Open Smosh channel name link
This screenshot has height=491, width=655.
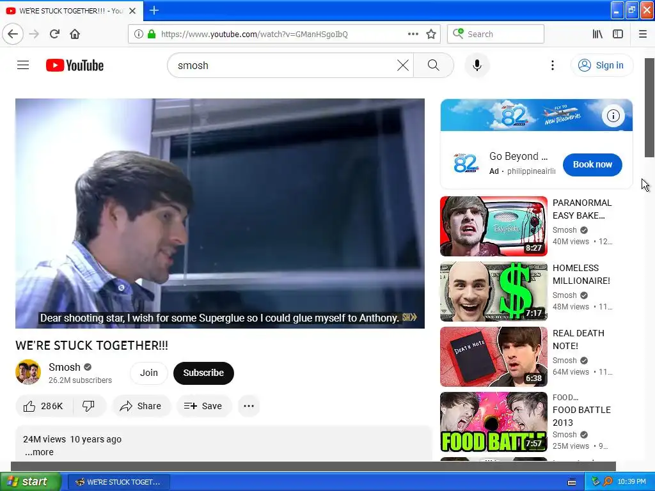click(x=65, y=367)
